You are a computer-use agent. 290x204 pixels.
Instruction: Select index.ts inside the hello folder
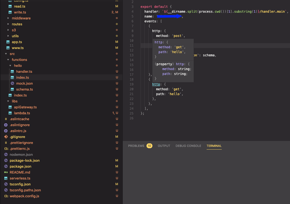tap(22, 77)
